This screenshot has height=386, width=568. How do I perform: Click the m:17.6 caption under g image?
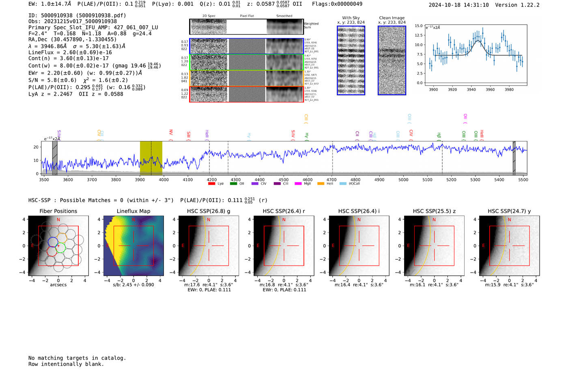209,285
